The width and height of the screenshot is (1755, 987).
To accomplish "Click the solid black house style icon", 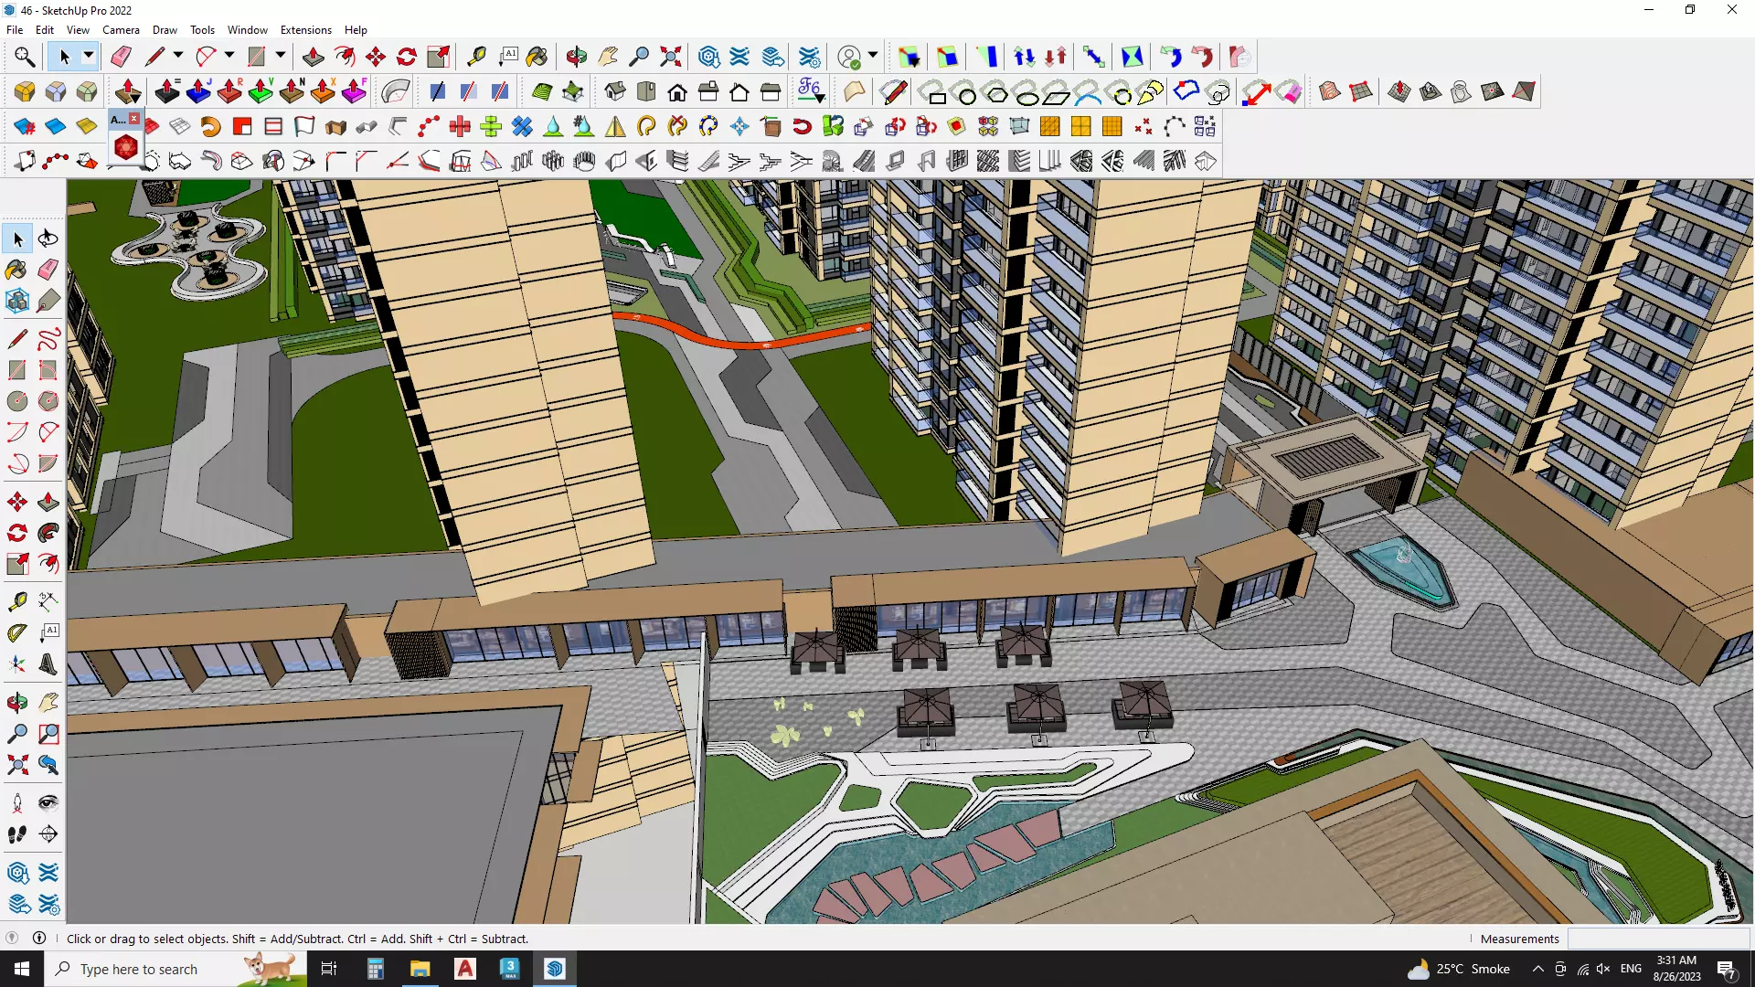I will click(677, 91).
